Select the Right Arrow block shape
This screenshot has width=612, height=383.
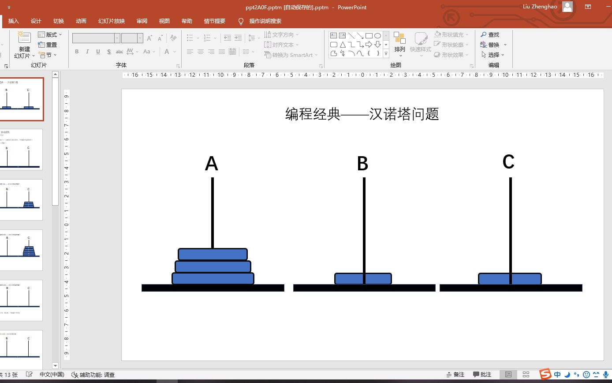pyautogui.click(x=369, y=45)
